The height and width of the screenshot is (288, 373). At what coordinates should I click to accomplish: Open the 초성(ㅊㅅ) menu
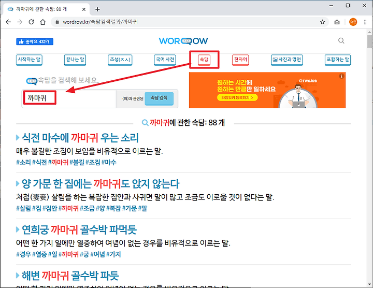point(120,60)
